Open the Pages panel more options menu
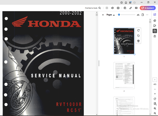 147,15
